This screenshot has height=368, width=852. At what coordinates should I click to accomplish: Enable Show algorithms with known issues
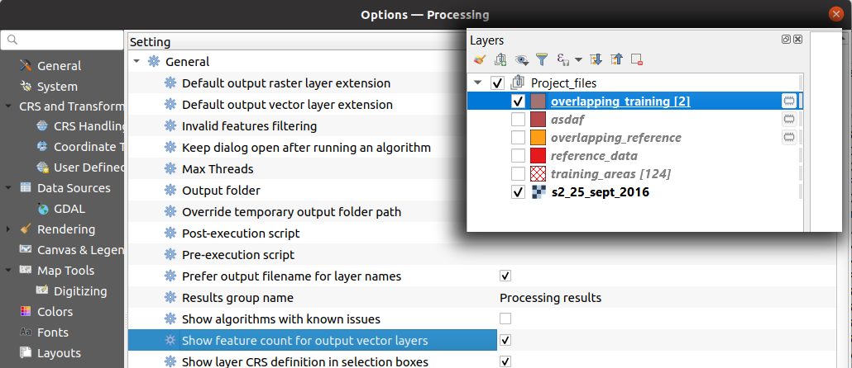pos(505,318)
